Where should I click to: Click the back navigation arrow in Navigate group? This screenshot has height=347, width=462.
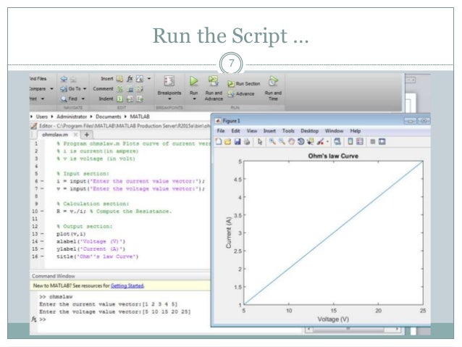[64, 79]
